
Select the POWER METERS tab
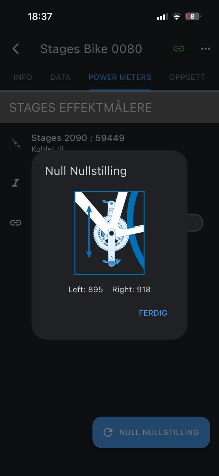point(120,77)
